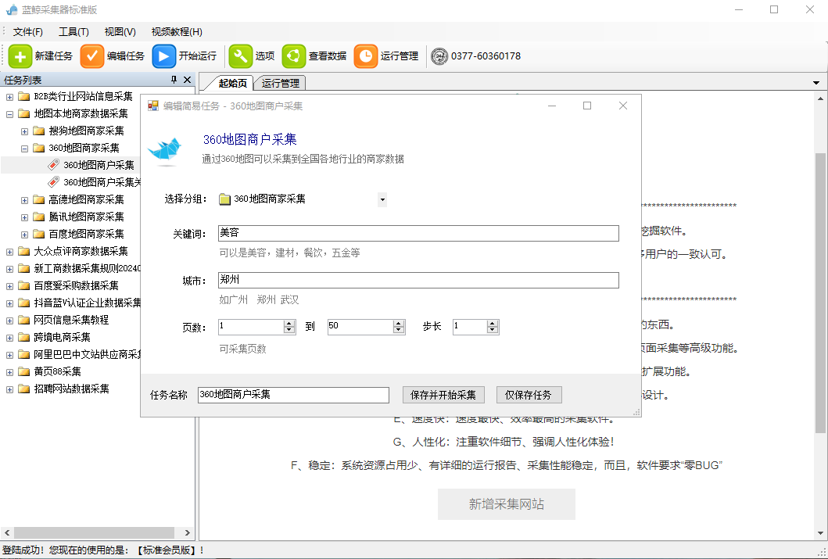Click inside the 城市 input field
828x559 pixels.
point(418,281)
